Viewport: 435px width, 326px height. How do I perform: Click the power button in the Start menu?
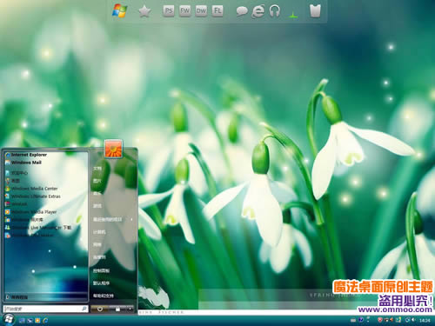click(x=100, y=309)
